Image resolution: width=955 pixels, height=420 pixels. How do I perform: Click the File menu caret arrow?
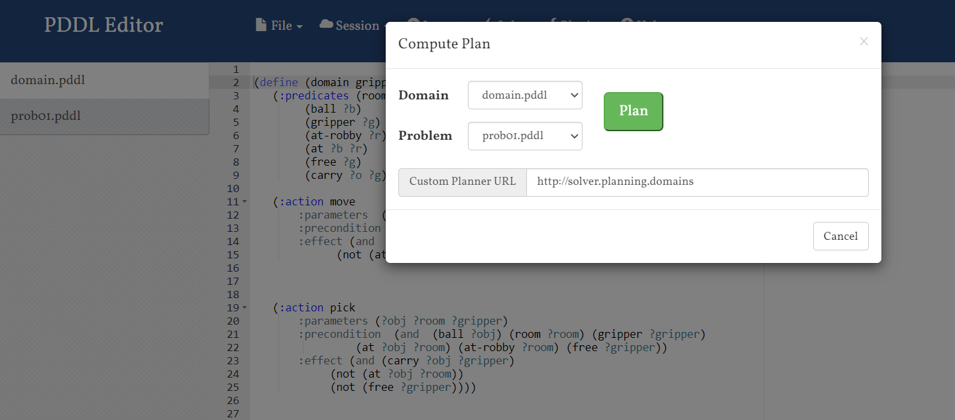point(300,26)
